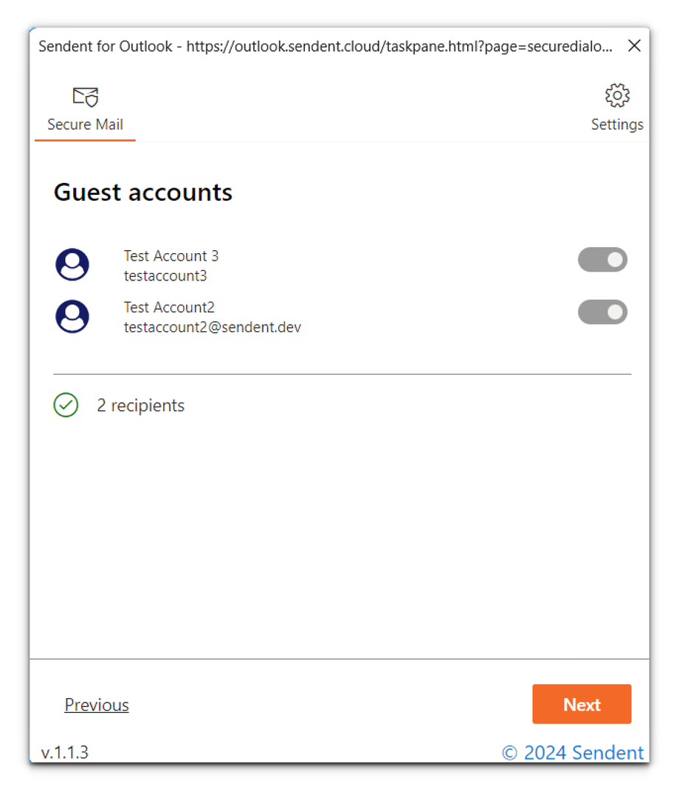679x794 pixels.
Task: Toggle the switch for Test Account 3
Action: 602,260
